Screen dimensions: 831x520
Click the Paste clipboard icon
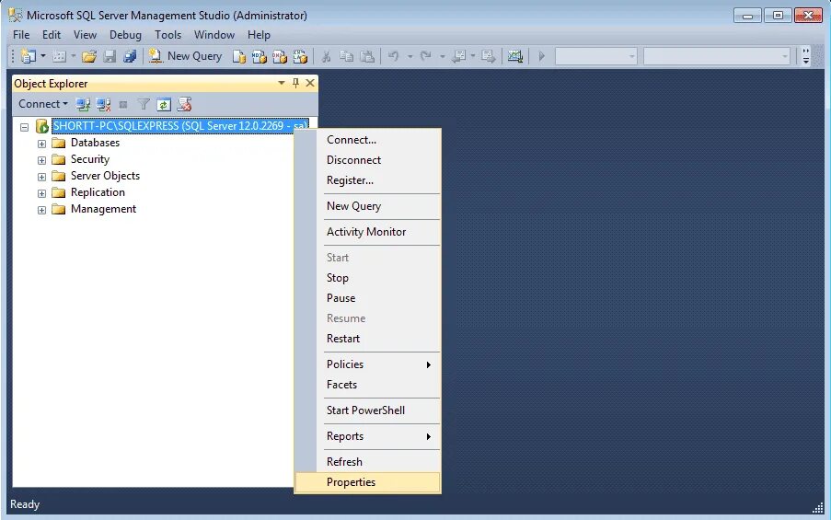click(367, 56)
